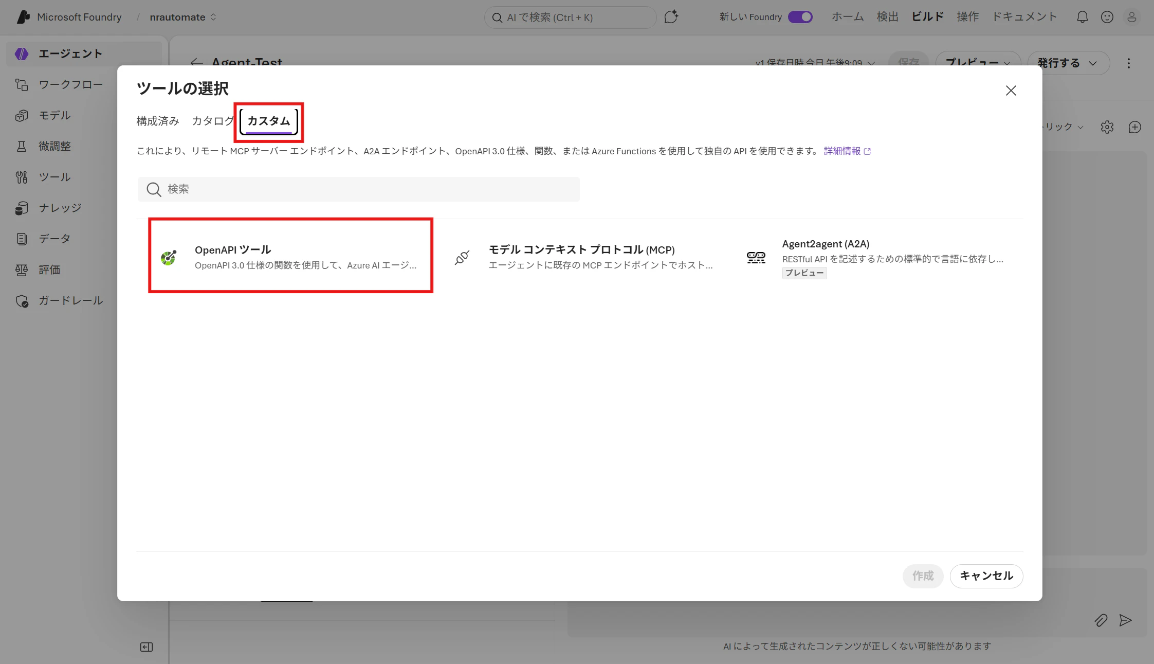Image resolution: width=1154 pixels, height=664 pixels.
Task: Open ドキュメント in the top menu
Action: click(1024, 17)
